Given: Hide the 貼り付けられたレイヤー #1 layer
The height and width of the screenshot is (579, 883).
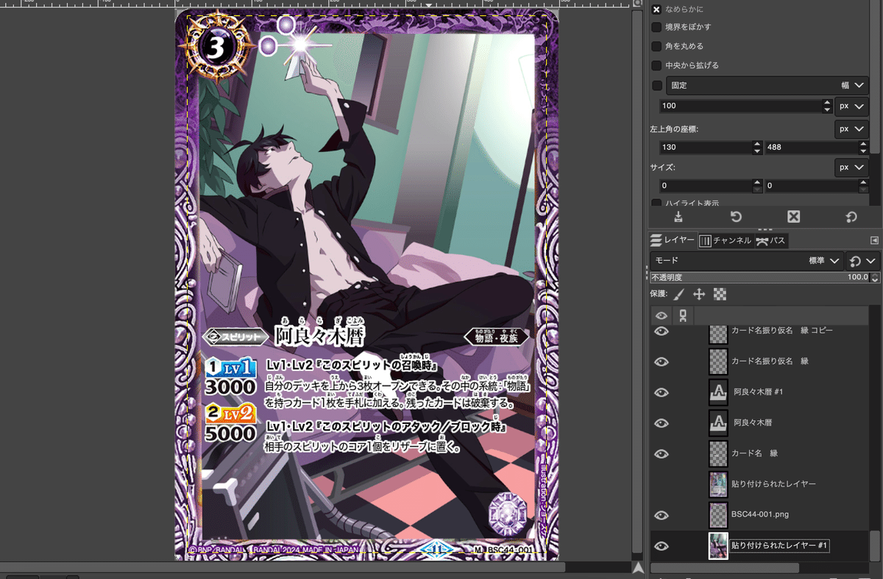Looking at the screenshot, I should click(662, 546).
